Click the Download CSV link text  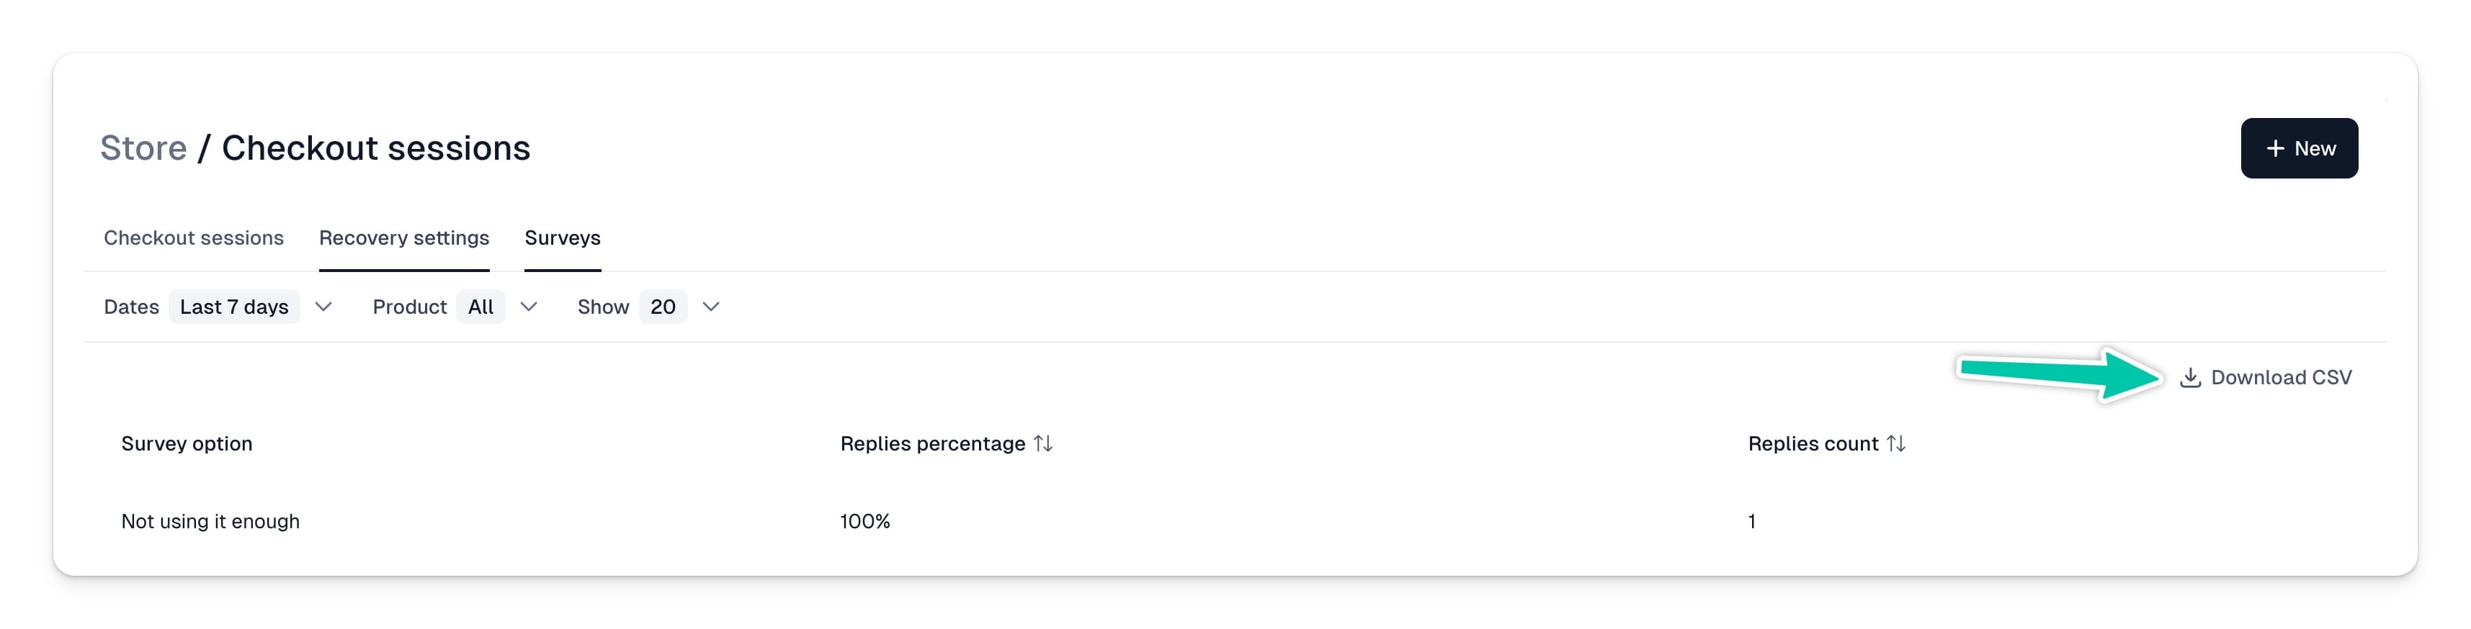(x=2281, y=378)
